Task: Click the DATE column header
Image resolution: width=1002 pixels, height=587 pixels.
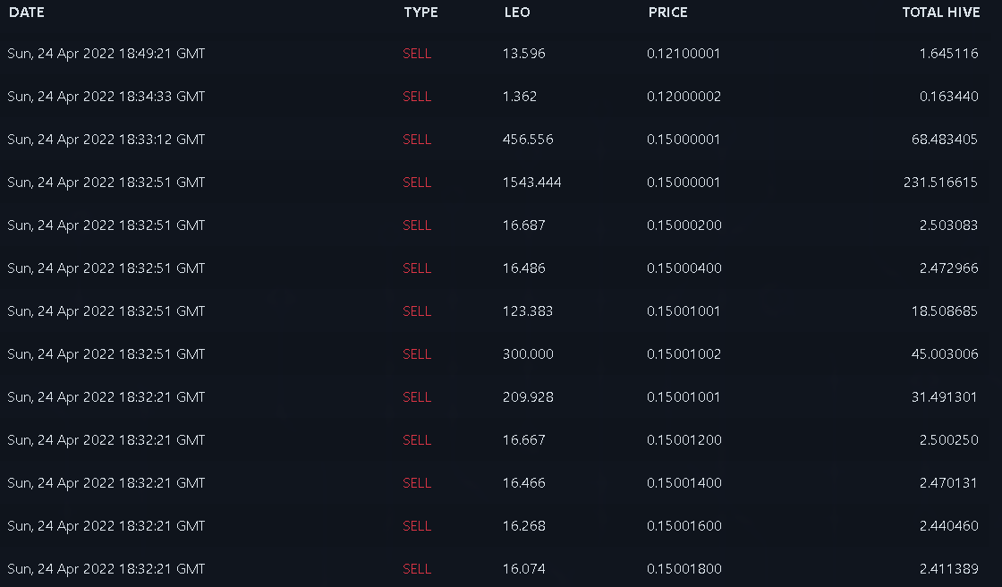Action: 27,13
